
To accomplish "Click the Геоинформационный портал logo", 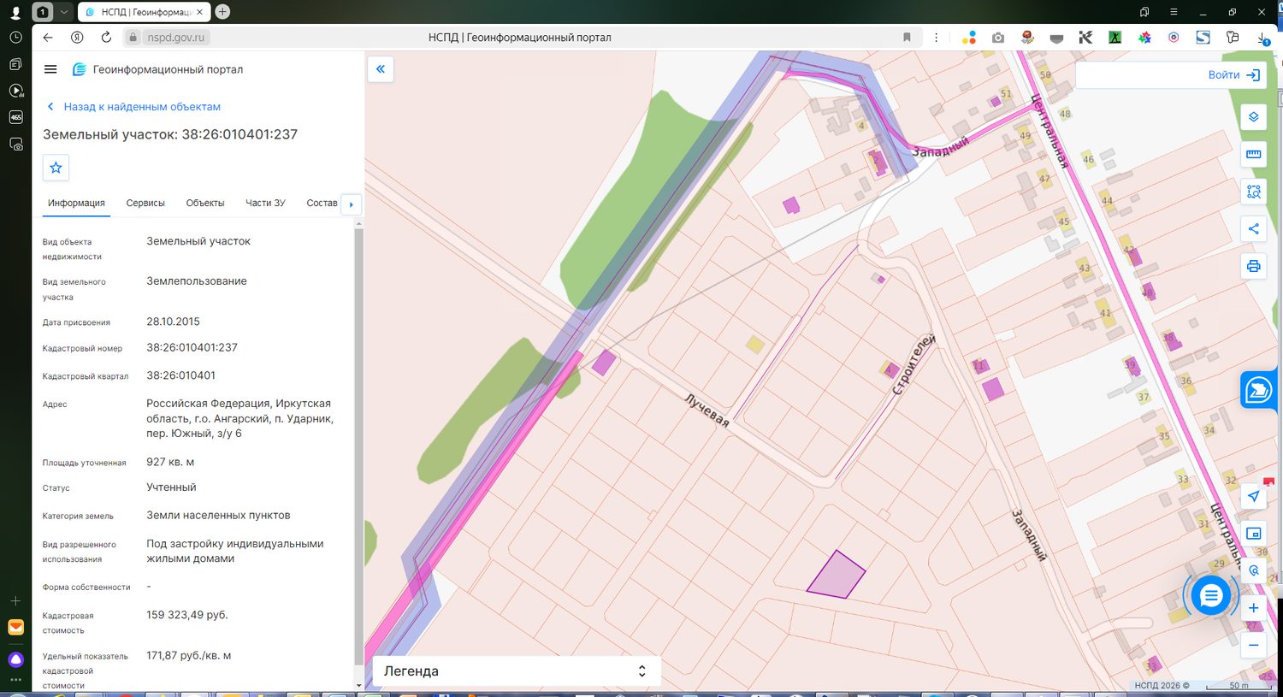I will click(x=157, y=69).
